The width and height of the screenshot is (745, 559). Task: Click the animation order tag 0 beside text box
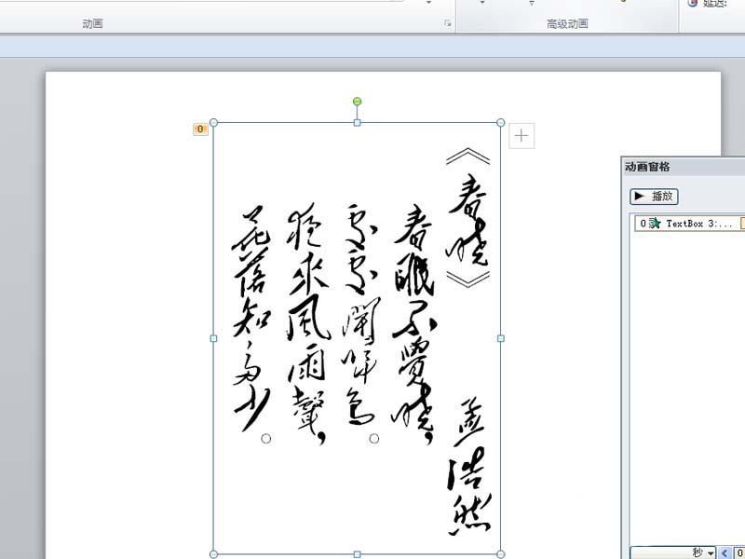pyautogui.click(x=200, y=130)
